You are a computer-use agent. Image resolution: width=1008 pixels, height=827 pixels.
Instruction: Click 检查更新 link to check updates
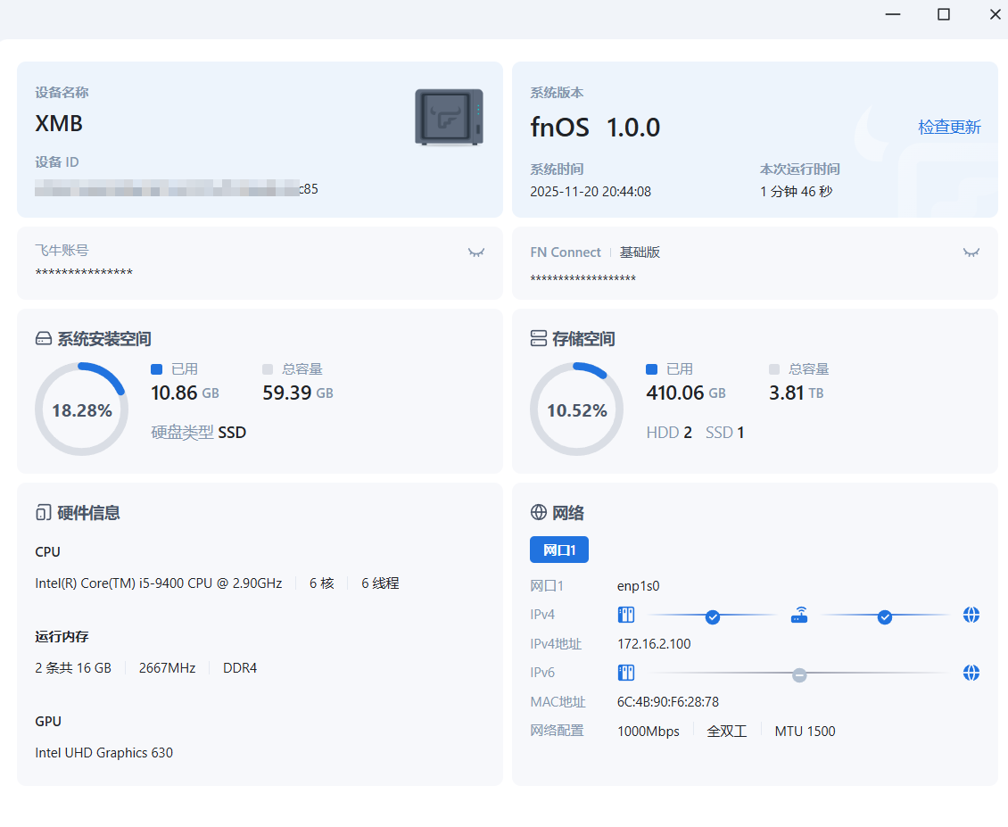(949, 127)
